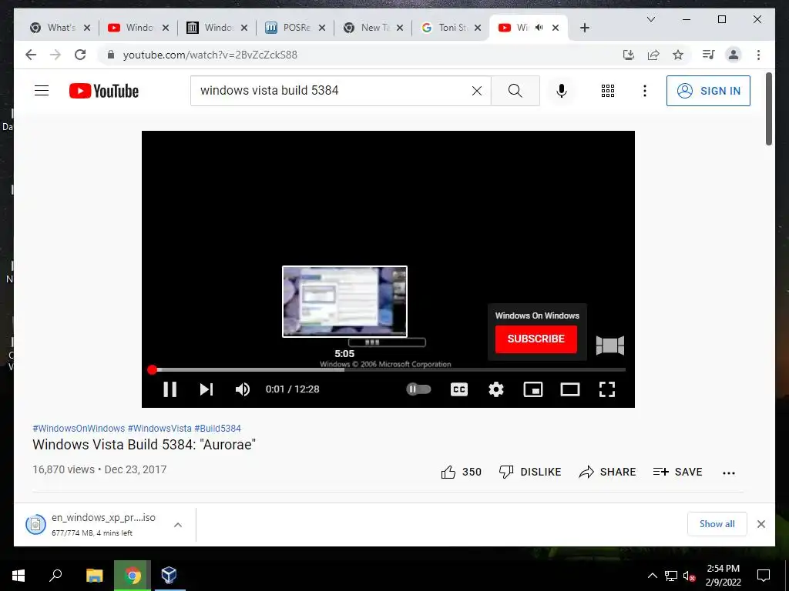Click the video preview thumbnail at 5:05
Viewport: 789px width, 591px height.
point(344,302)
